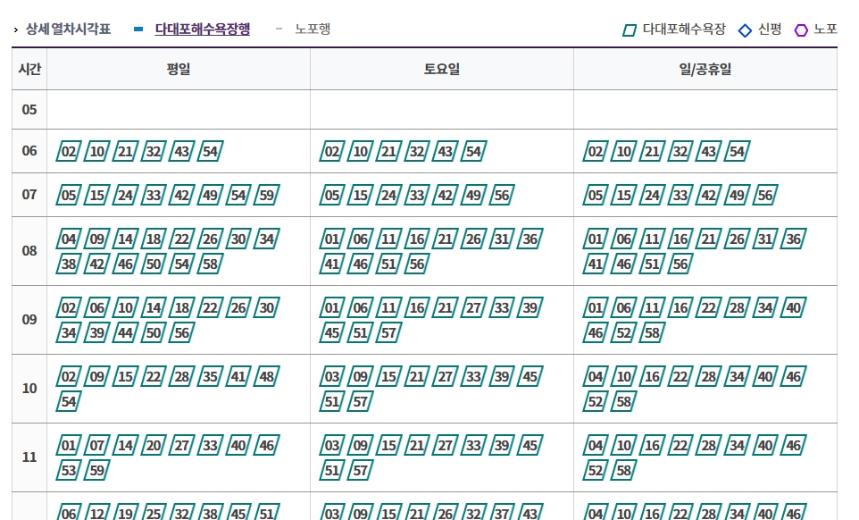
Task: Select minute 10 in 토요일 06 hour row
Action: point(361,151)
